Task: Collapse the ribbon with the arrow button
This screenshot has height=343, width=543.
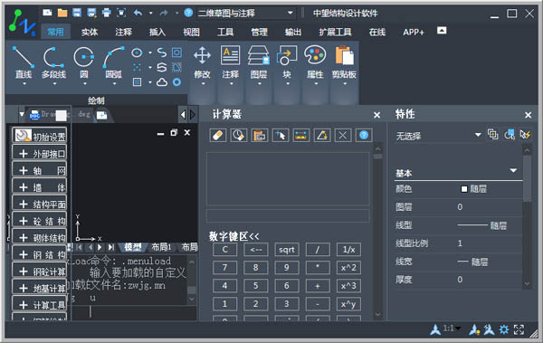Action: tap(442, 31)
